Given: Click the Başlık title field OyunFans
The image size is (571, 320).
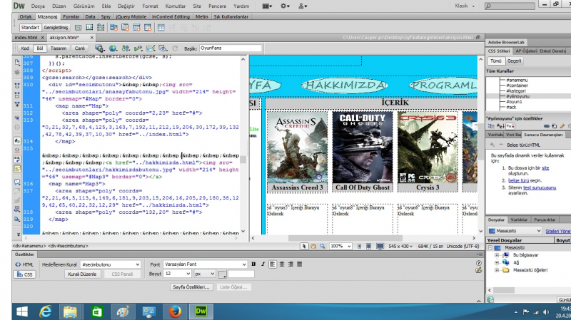Looking at the screenshot, I should (x=230, y=48).
